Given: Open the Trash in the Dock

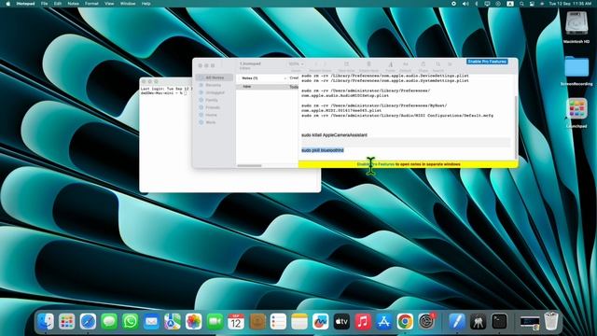Looking at the screenshot, I should pos(551,321).
